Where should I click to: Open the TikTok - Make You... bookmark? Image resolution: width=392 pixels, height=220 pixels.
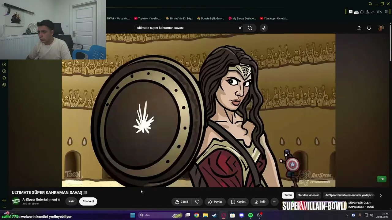tap(118, 18)
